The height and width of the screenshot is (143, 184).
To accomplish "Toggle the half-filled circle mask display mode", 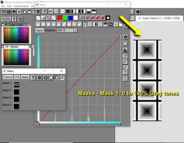I will point(56,77).
